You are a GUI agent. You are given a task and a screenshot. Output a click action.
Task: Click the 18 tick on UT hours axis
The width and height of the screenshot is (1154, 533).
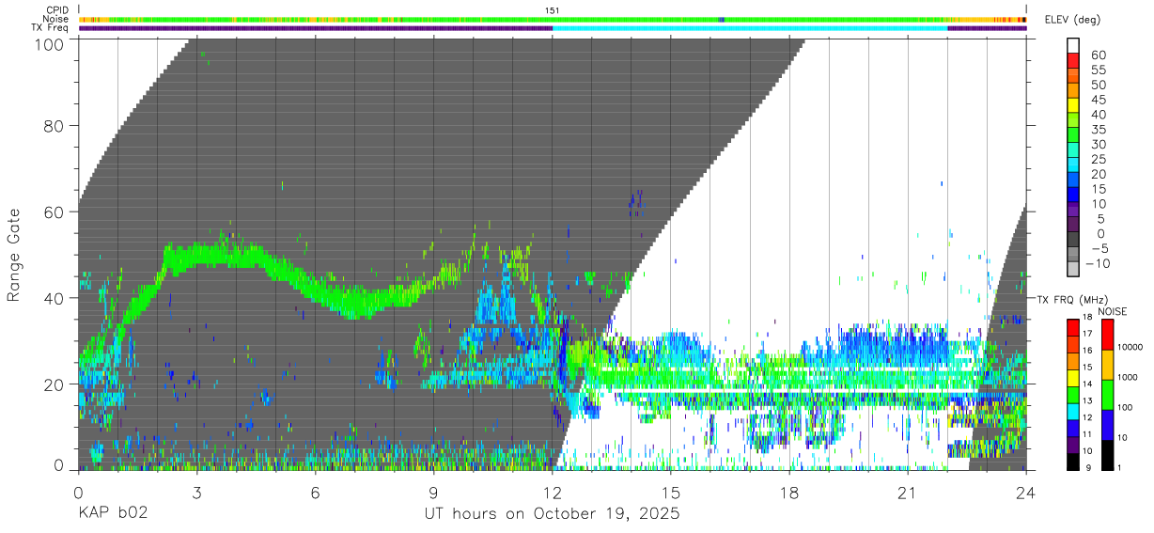(x=788, y=493)
